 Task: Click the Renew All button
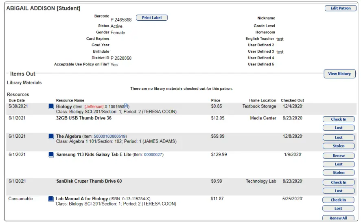(x=338, y=218)
